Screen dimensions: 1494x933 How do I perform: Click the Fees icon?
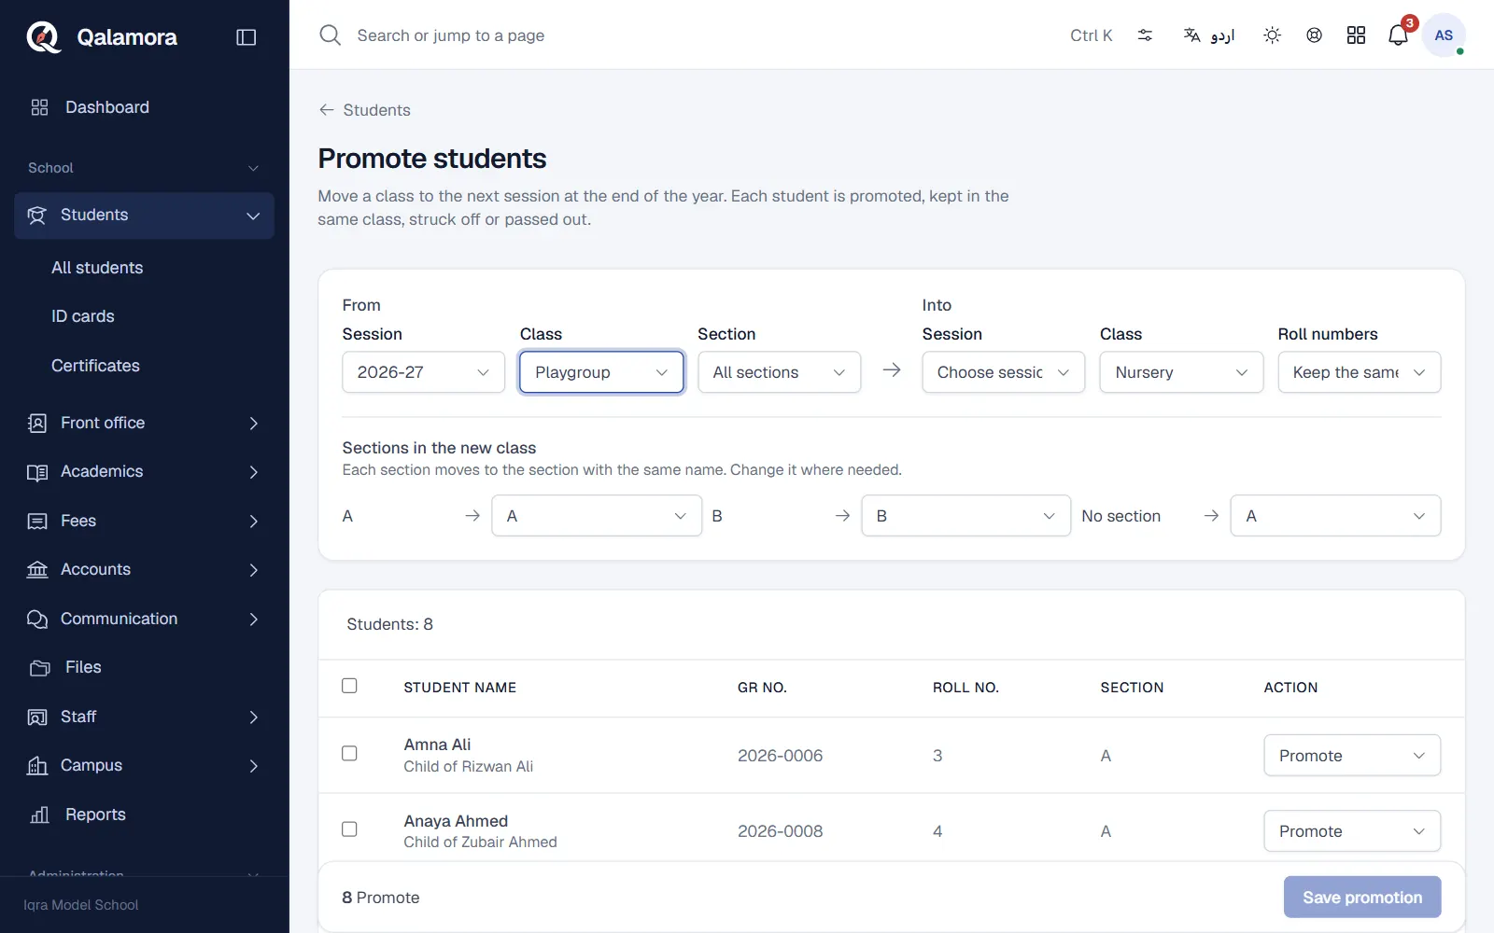[36, 522]
